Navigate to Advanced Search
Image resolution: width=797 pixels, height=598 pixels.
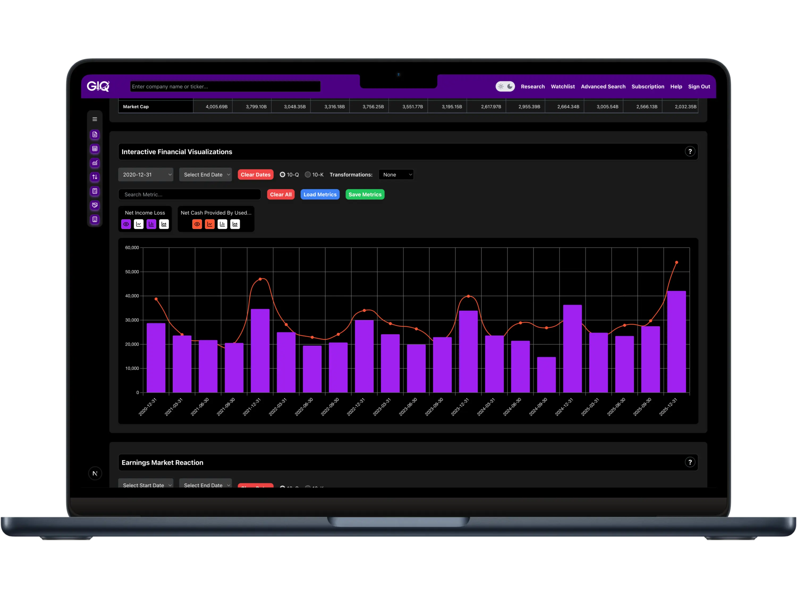point(603,86)
